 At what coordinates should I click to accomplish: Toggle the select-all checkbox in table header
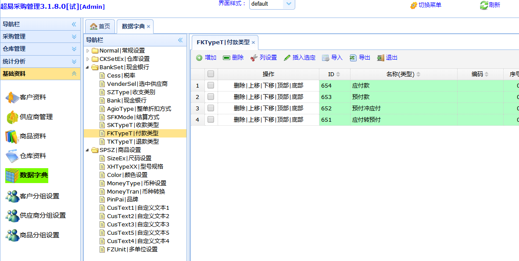(x=211, y=74)
